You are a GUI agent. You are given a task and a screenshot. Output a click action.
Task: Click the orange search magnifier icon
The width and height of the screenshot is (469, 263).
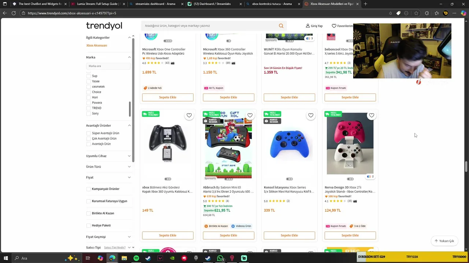(x=281, y=26)
